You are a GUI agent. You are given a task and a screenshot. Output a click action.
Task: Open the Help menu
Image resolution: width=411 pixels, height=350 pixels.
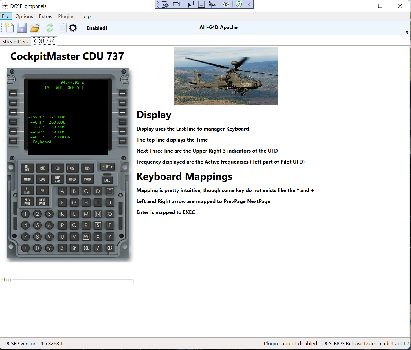85,16
